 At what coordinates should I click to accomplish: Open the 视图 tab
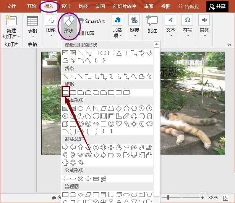[x=166, y=6]
